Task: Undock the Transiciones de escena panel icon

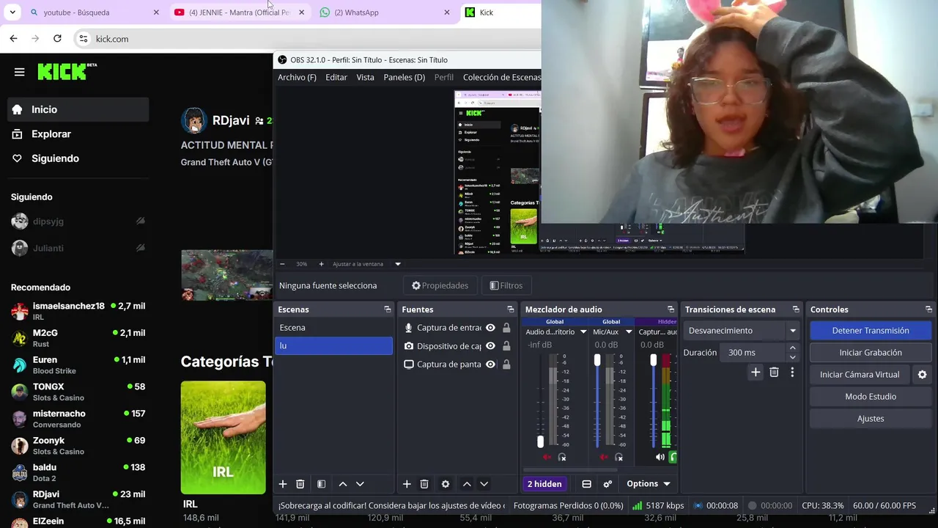Action: coord(796,309)
